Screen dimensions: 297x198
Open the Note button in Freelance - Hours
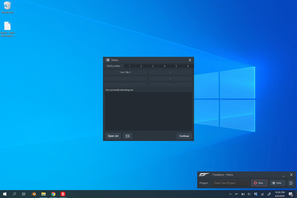(x=277, y=183)
